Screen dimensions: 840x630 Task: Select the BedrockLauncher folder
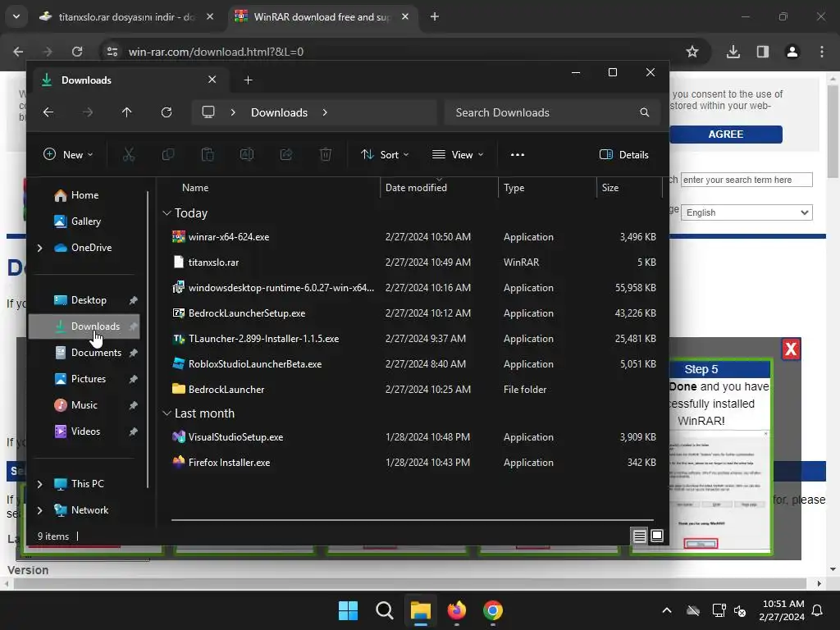pyautogui.click(x=413, y=390)
